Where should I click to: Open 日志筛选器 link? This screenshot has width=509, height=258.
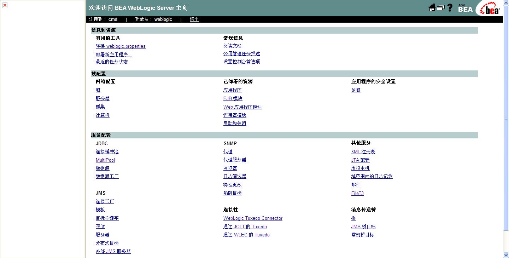pyautogui.click(x=235, y=177)
